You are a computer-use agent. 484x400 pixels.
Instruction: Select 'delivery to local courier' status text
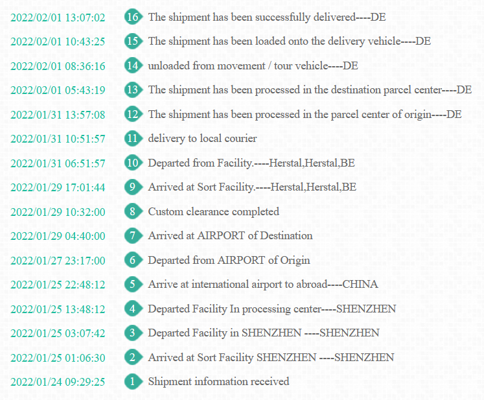pos(202,138)
